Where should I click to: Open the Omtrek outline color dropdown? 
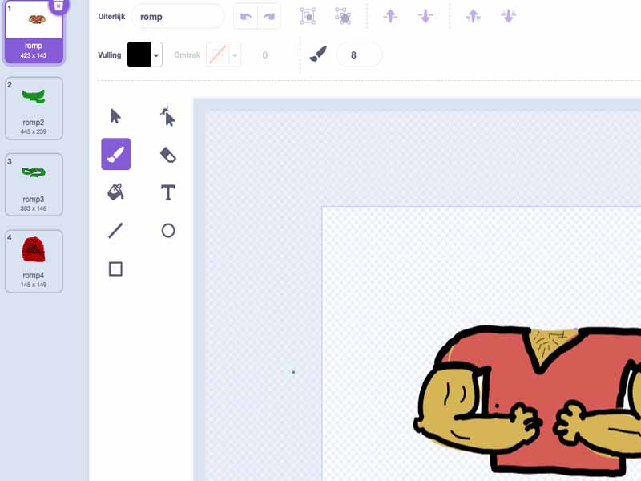(236, 55)
